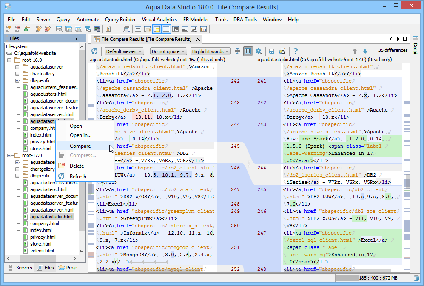
Task: Click the find magnifier icon in compare toolbar
Action: 282,51
